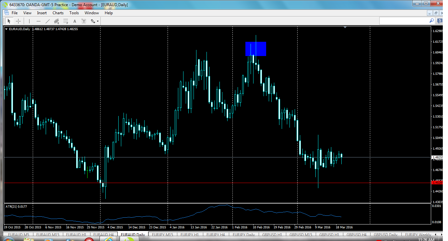This screenshot has height=241, width=448.
Task: Switch to the EURJPY Weekly tab
Action: 418,235
